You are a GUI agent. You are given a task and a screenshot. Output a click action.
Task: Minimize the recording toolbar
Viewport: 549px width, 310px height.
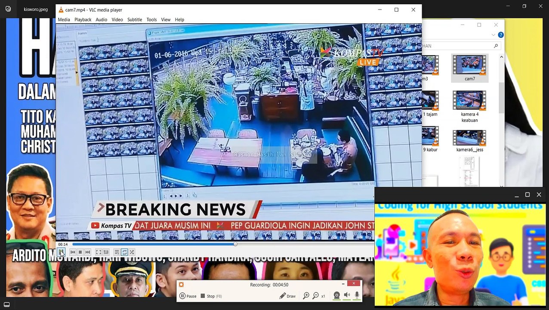click(343, 284)
